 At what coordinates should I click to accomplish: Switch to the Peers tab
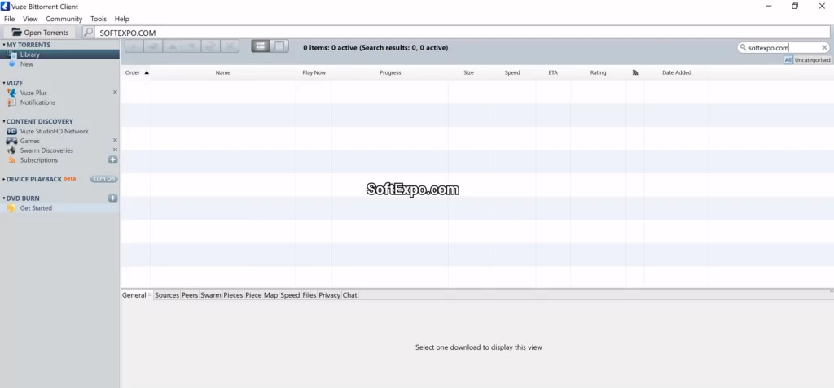pyautogui.click(x=189, y=295)
